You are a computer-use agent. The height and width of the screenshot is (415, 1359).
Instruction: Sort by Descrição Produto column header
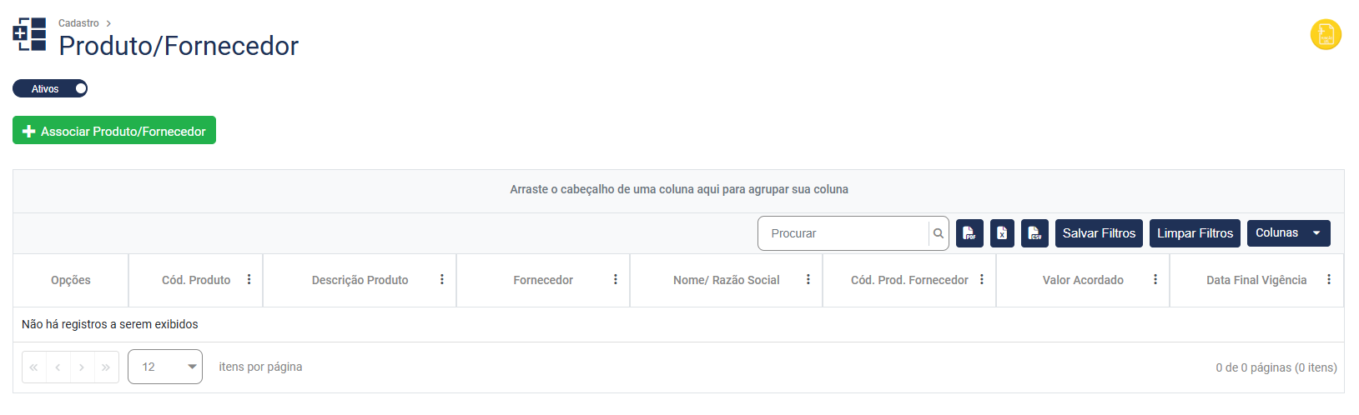click(x=360, y=280)
